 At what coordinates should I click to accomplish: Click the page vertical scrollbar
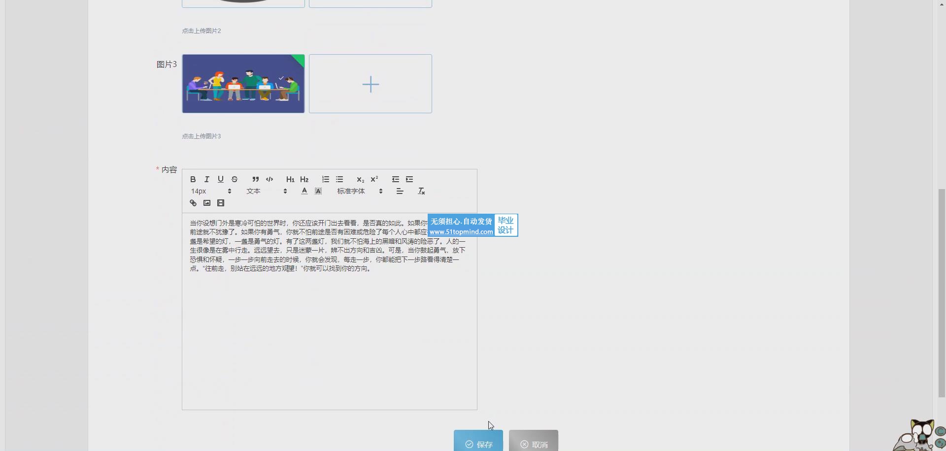[942, 292]
